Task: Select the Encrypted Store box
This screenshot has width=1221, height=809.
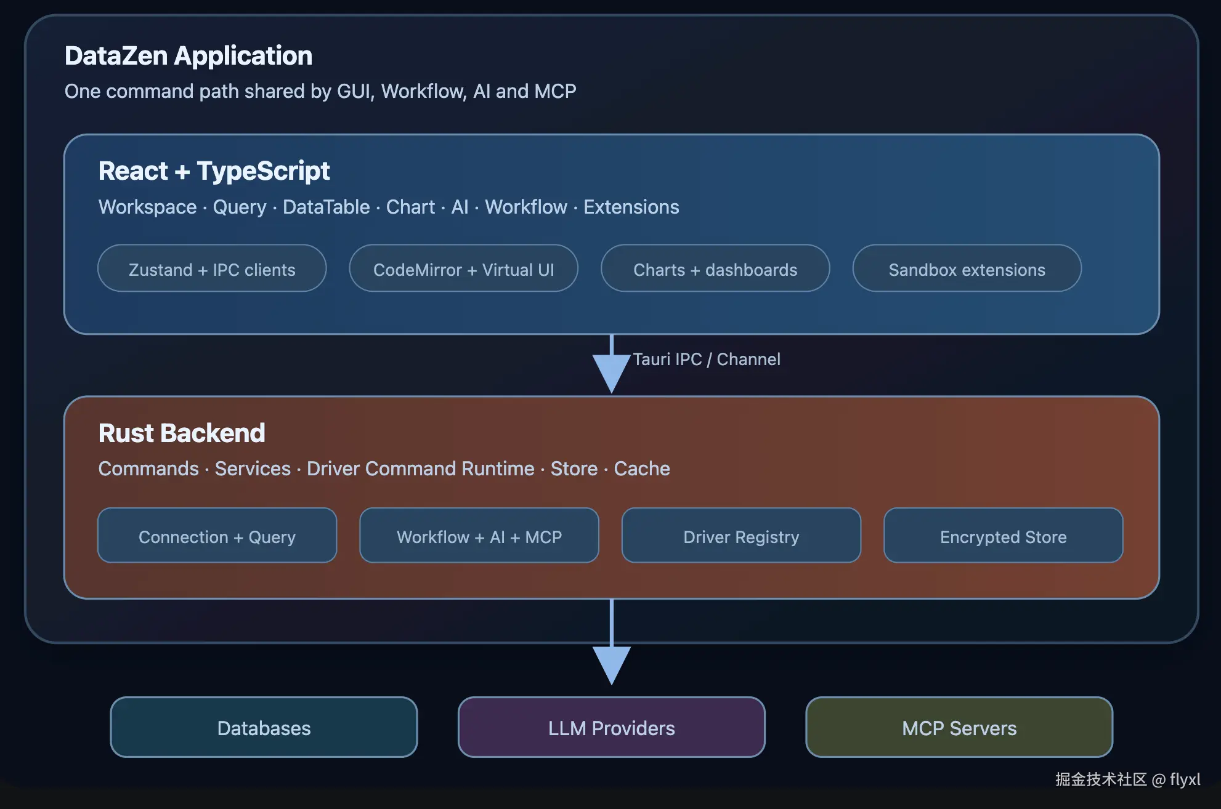Action: pos(1003,536)
